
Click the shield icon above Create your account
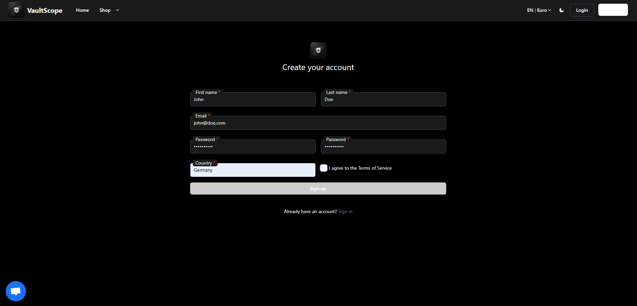[x=318, y=50]
